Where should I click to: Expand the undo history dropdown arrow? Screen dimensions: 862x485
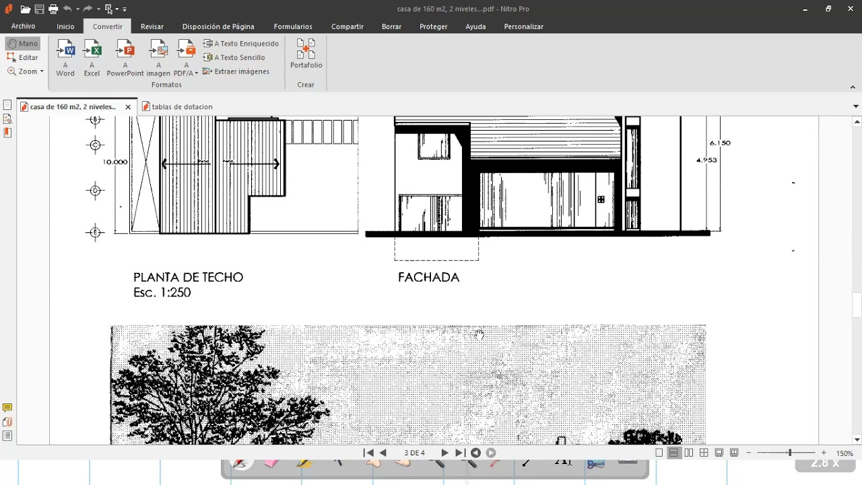tap(77, 9)
